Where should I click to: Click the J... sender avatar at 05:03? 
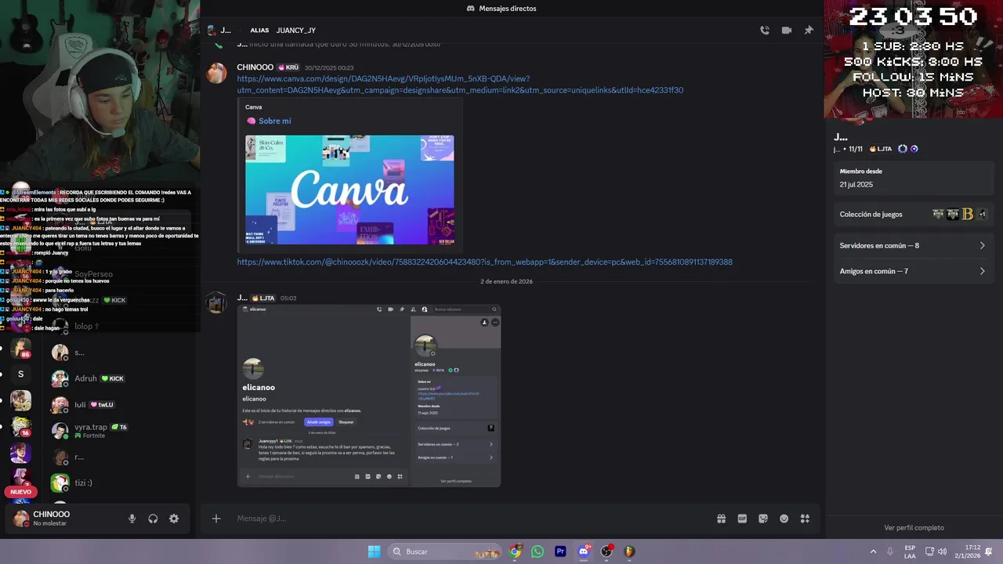click(x=216, y=303)
